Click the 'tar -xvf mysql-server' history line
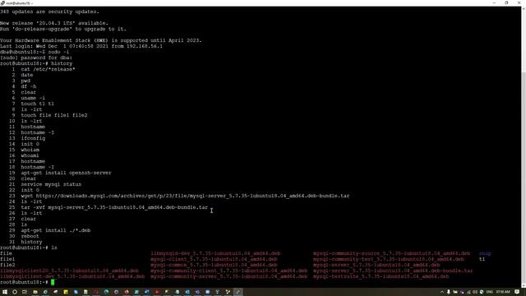Image resolution: width=526 pixels, height=296 pixels. tap(114, 207)
